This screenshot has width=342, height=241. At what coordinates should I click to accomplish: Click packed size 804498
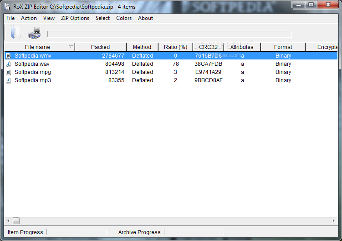(x=115, y=64)
